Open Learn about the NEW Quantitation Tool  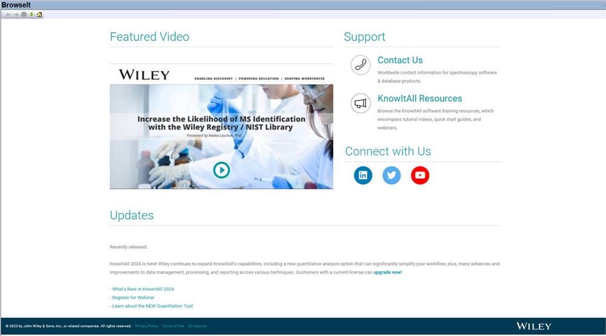(x=152, y=306)
